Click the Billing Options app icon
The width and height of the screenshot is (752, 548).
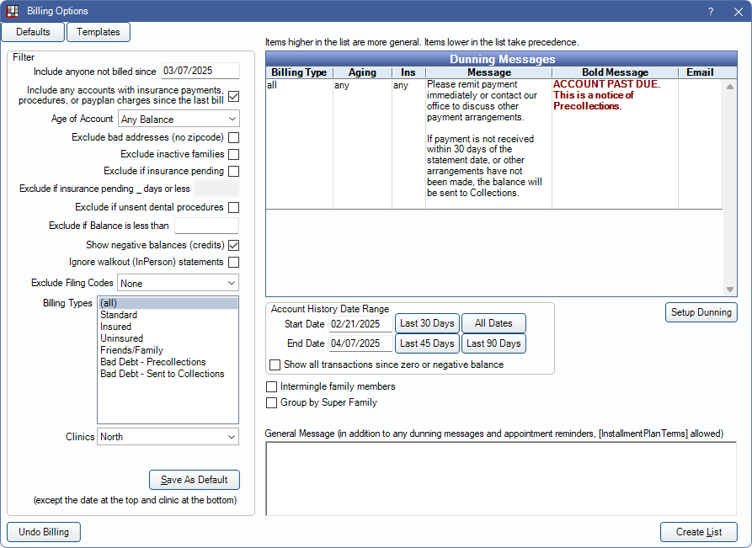tap(13, 11)
